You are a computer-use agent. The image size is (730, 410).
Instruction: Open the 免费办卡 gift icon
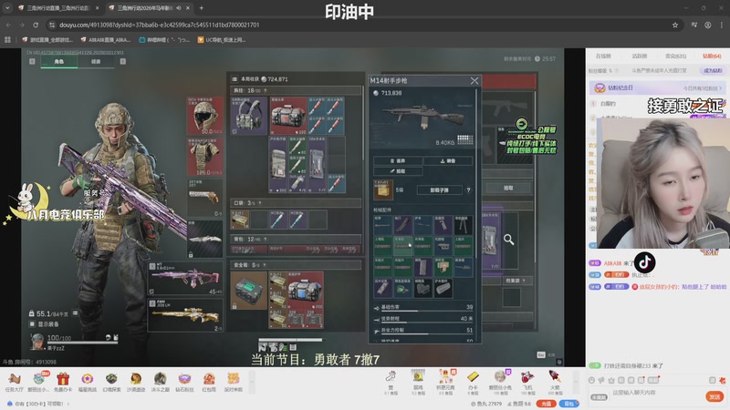click(63, 383)
